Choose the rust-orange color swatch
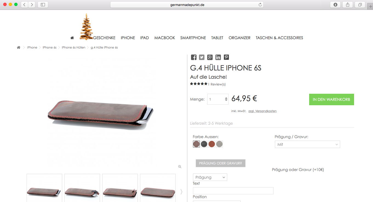Viewport: 373px width, 202px height. [x=212, y=144]
